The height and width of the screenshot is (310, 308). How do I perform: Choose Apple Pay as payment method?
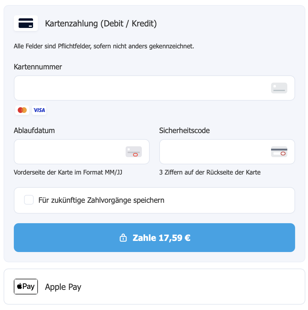[x=63, y=287]
